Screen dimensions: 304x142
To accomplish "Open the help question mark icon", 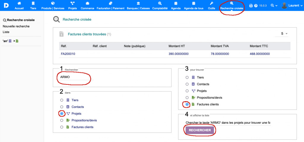I will [x=256, y=6].
